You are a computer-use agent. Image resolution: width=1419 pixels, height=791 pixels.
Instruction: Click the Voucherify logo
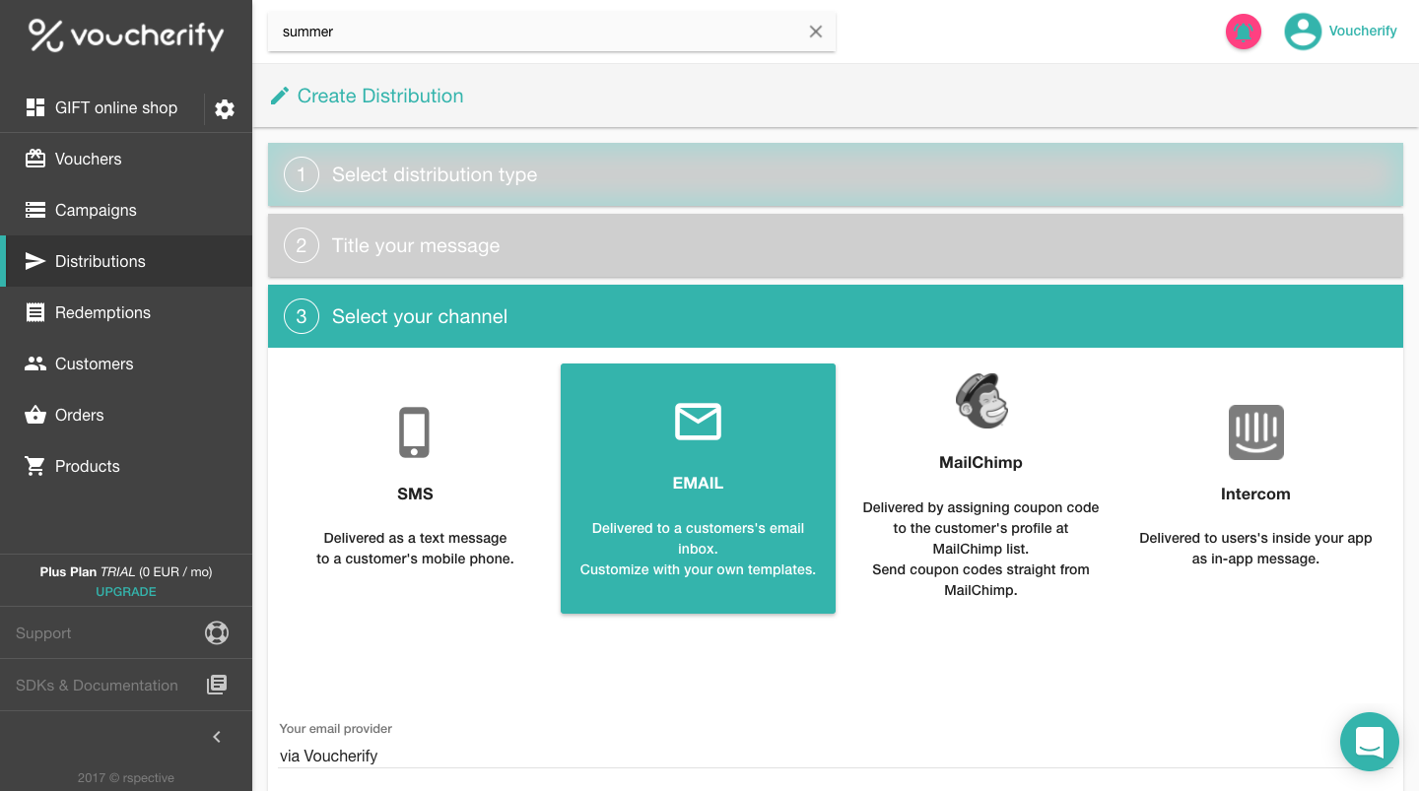click(x=126, y=35)
